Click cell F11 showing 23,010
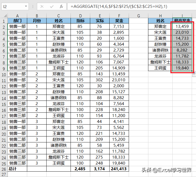196x177 pixels. pos(119,80)
